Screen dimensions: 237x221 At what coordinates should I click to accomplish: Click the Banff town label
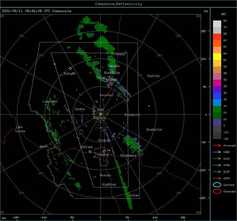click(x=43, y=146)
